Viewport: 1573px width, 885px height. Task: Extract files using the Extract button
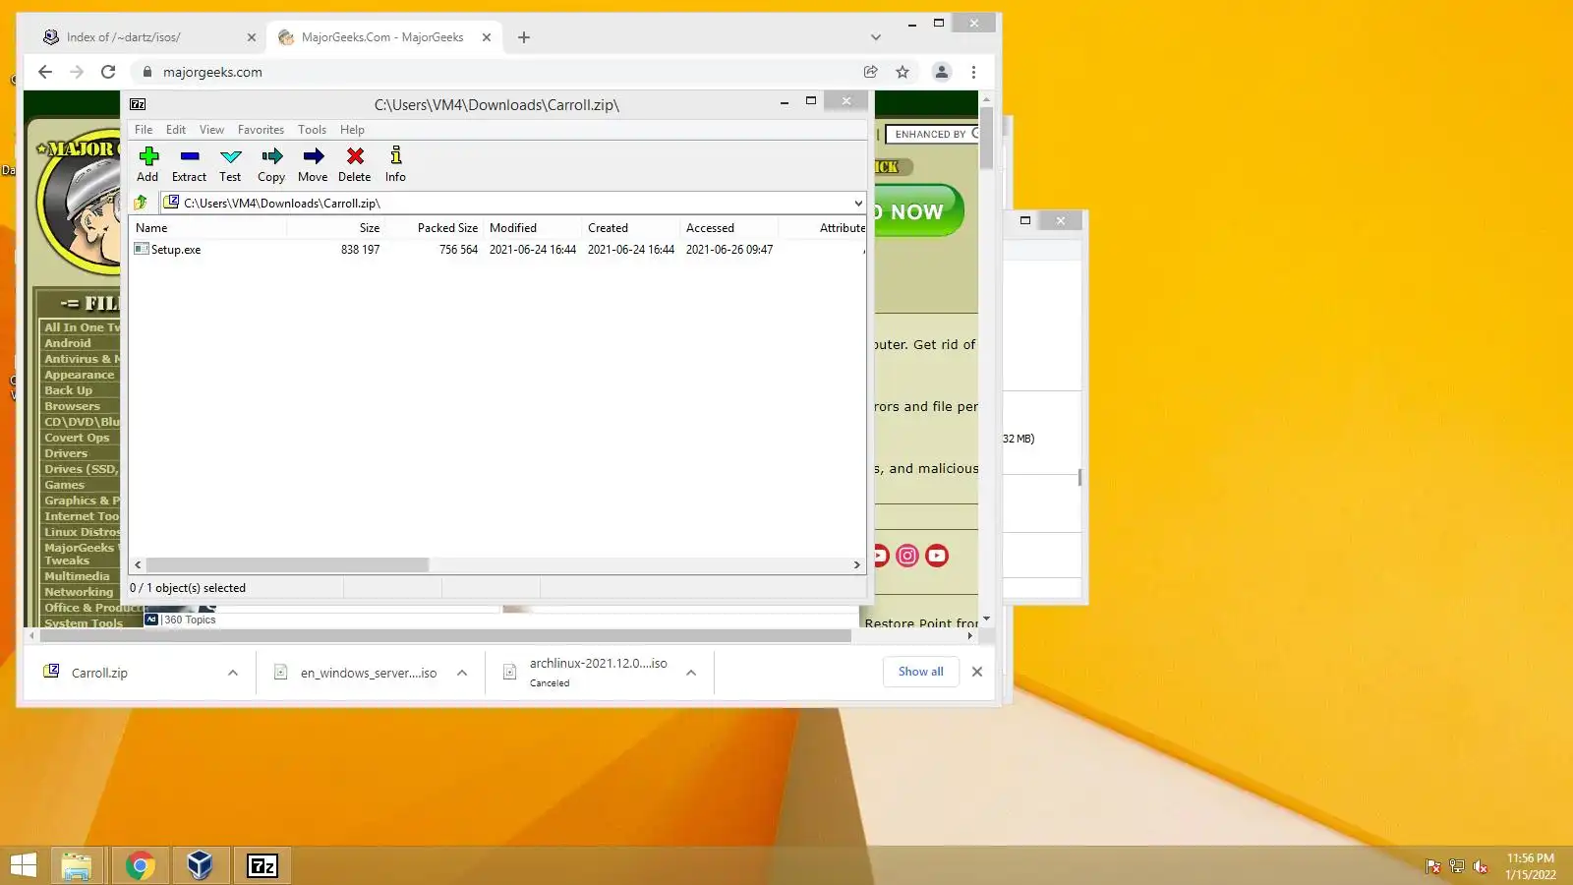coord(189,164)
